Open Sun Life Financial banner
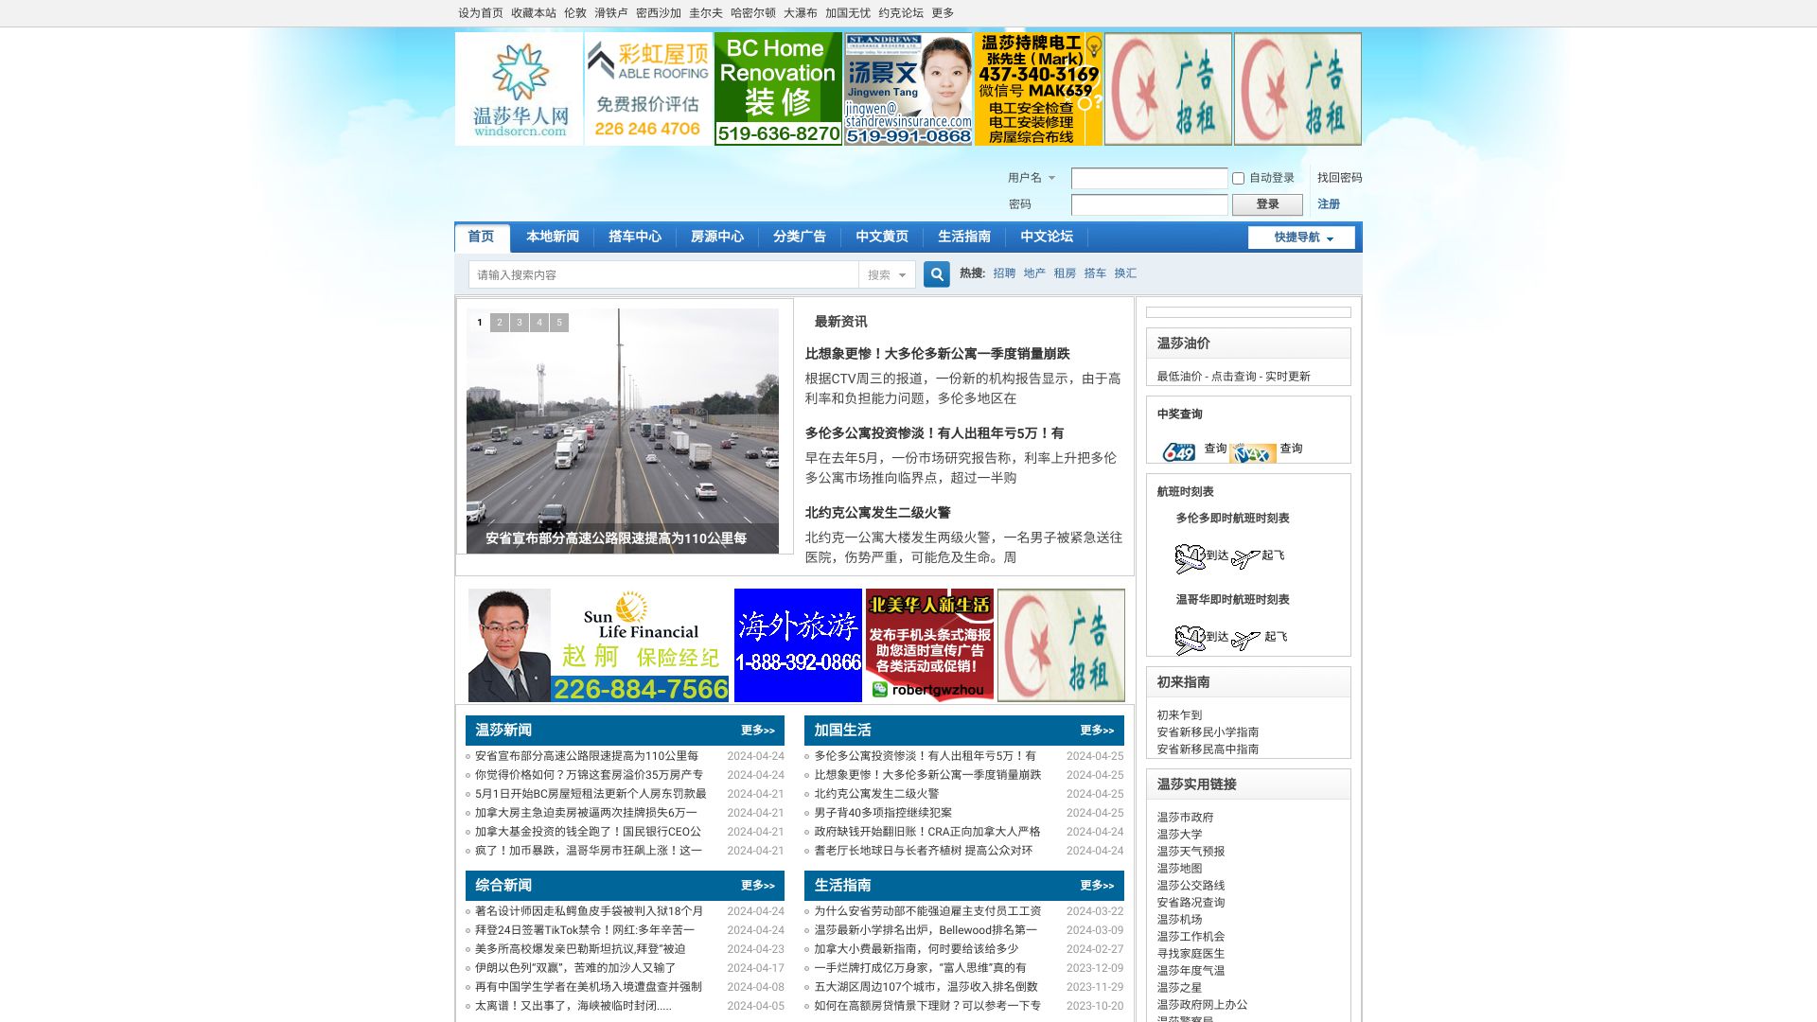Image resolution: width=1817 pixels, height=1022 pixels. click(x=599, y=645)
